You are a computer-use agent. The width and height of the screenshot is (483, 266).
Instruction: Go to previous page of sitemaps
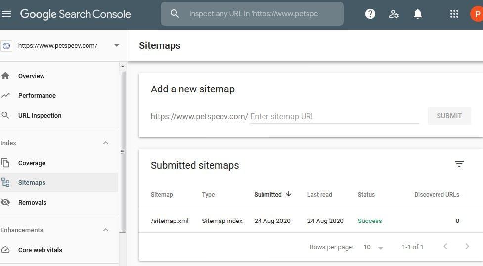pyautogui.click(x=445, y=246)
